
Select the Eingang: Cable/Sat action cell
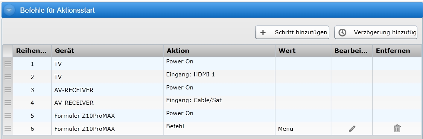[x=219, y=102]
